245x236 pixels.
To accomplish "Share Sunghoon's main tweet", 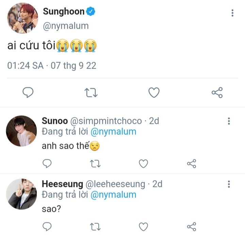I will [217, 92].
